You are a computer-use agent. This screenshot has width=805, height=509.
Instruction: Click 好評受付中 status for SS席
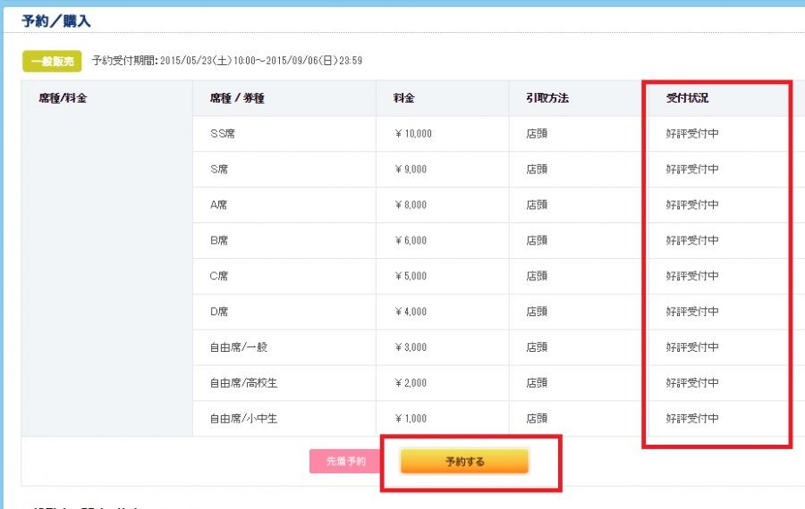[x=692, y=134]
